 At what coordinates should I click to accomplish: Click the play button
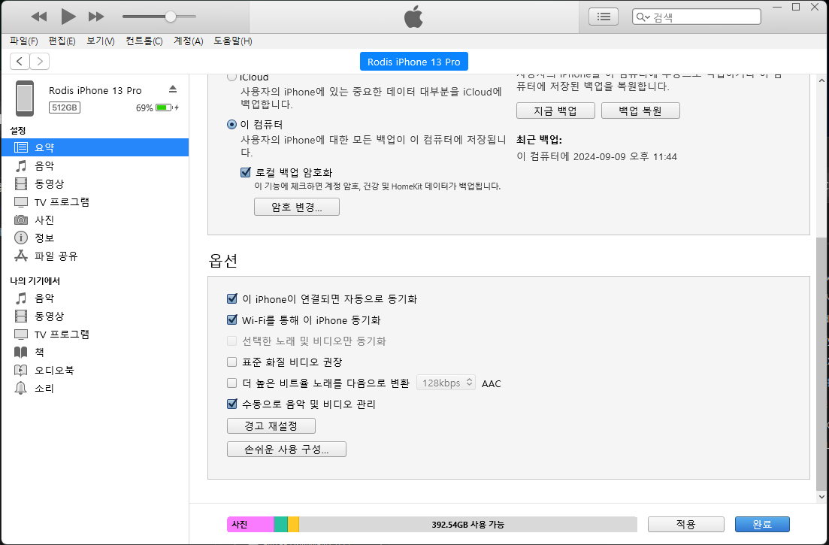68,17
